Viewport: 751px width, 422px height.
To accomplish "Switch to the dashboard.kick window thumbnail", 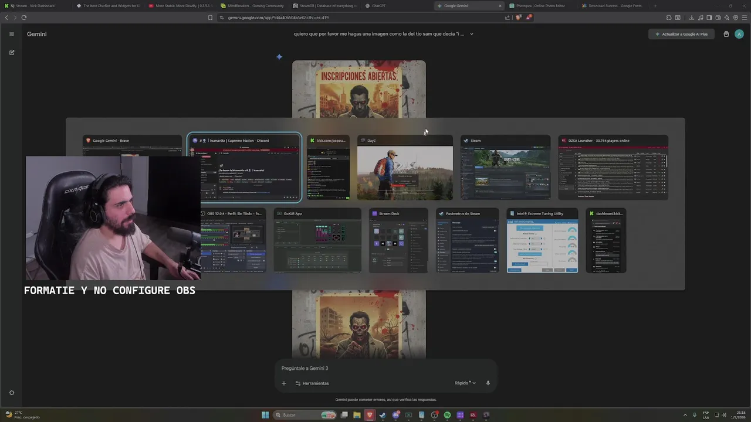I will click(606, 240).
